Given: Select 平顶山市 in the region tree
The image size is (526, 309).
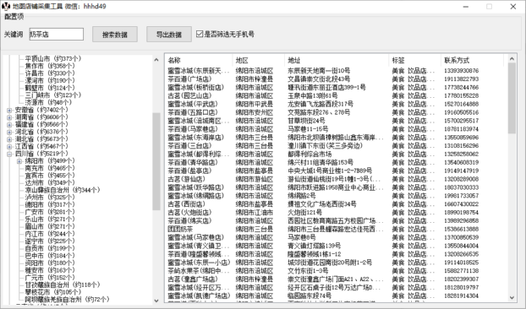Looking at the screenshot, I should 53,58.
